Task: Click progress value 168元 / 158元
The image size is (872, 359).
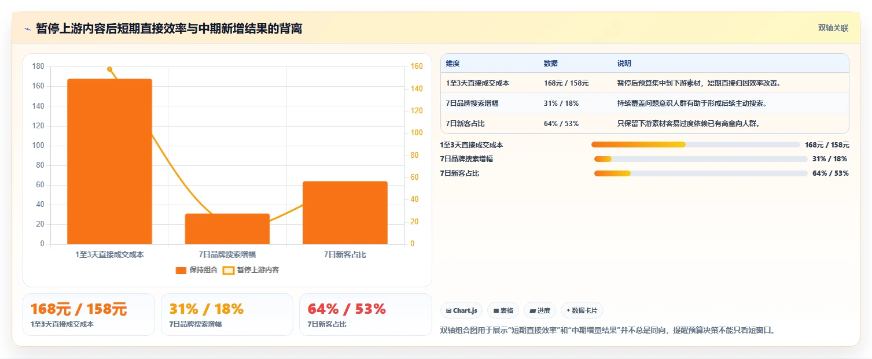Action: pos(827,145)
